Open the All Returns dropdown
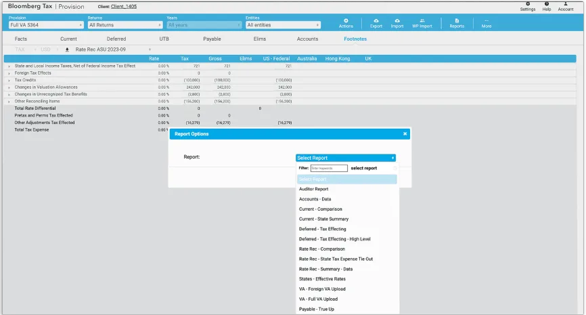586x315 pixels. [x=125, y=25]
